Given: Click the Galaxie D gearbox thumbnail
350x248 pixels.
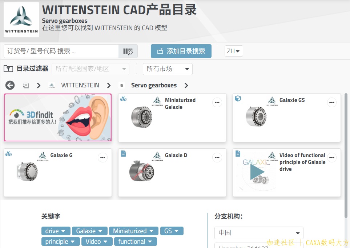Looking at the screenshot, I should click(x=141, y=171).
